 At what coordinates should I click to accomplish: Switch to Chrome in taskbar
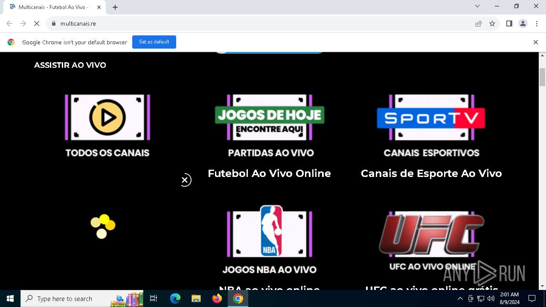pos(238,298)
